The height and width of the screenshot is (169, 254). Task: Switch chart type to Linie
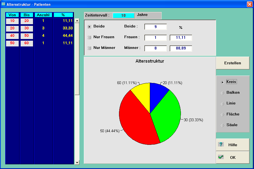click(222, 104)
